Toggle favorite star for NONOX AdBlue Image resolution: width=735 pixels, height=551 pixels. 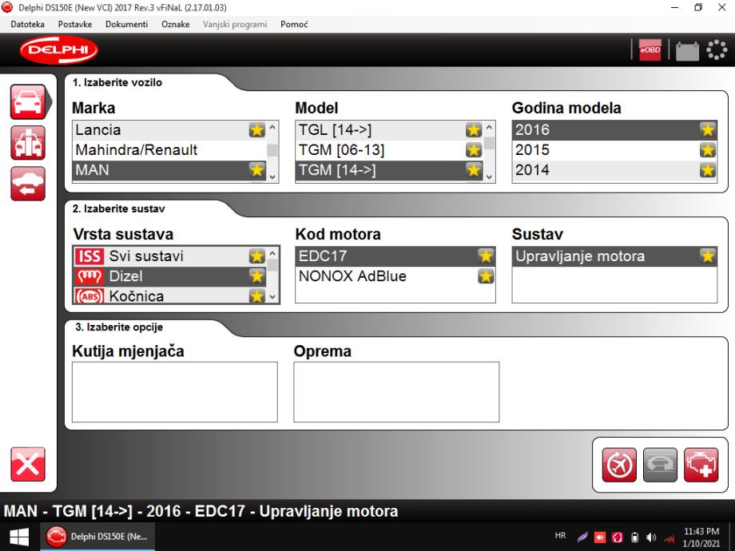486,276
